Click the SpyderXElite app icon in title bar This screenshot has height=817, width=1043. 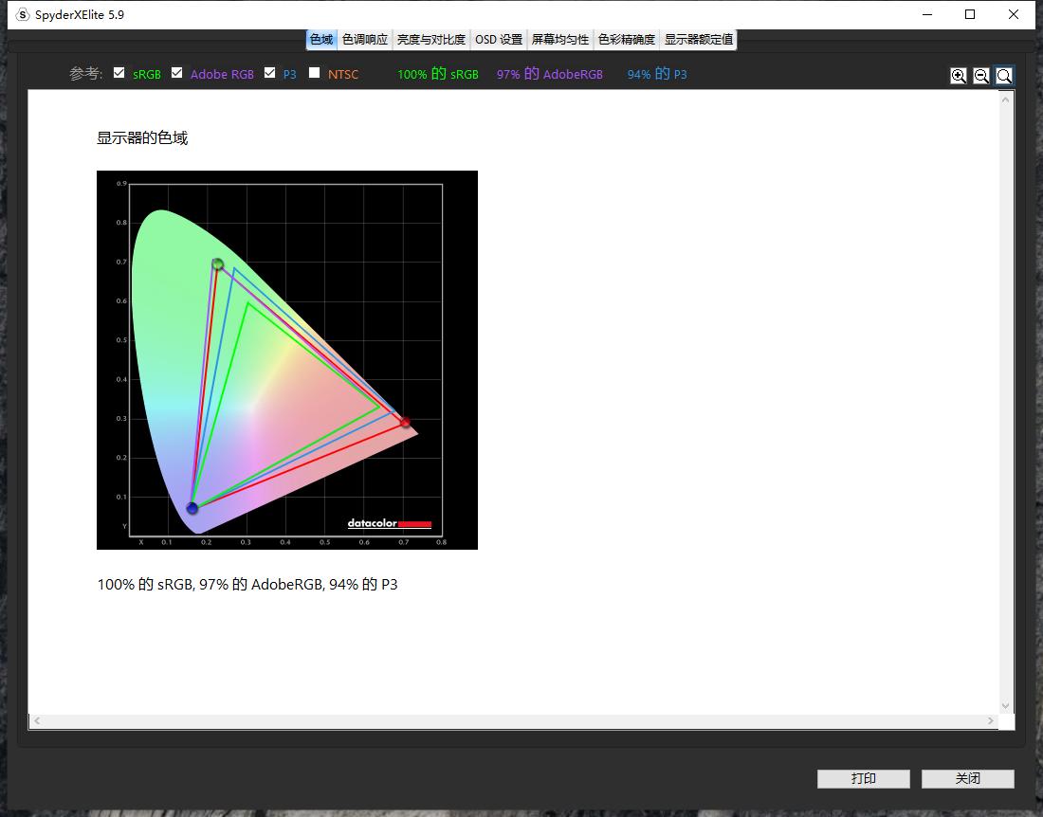click(x=23, y=14)
